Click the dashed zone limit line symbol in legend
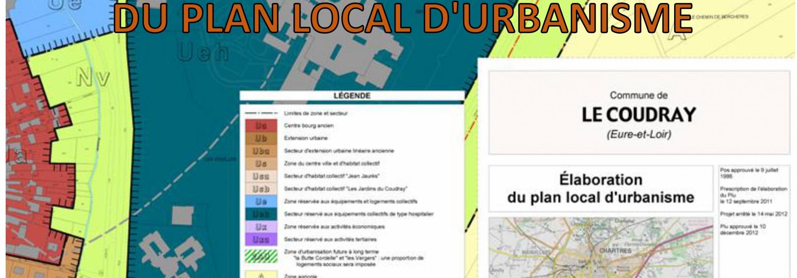797x278 pixels. pos(261,113)
